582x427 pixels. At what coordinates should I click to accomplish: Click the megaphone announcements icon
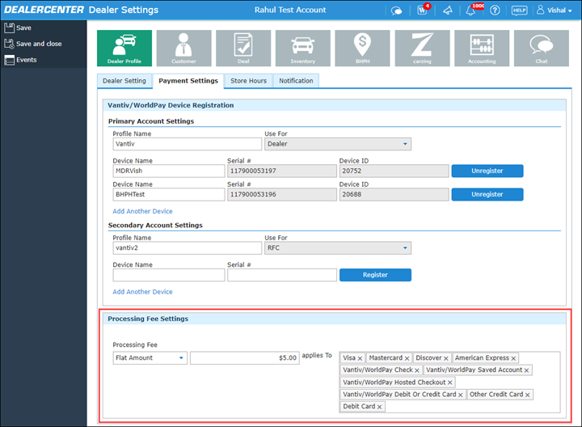click(x=448, y=11)
